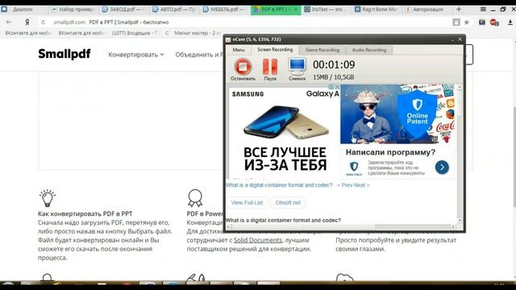Close the PDF в PPT tab with its X
Screen dimensions: 516x290
(296, 10)
